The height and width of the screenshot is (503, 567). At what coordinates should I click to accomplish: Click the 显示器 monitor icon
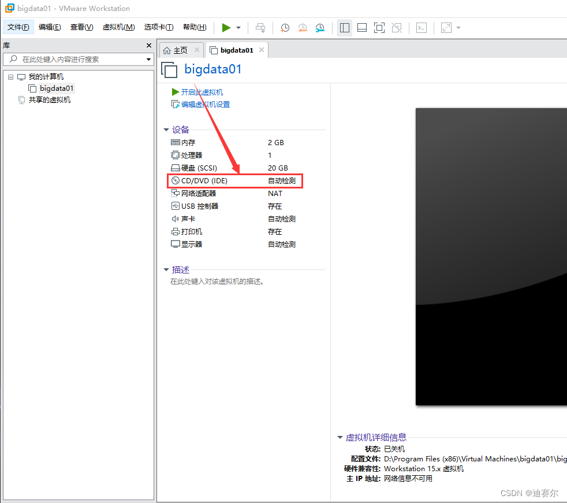176,244
